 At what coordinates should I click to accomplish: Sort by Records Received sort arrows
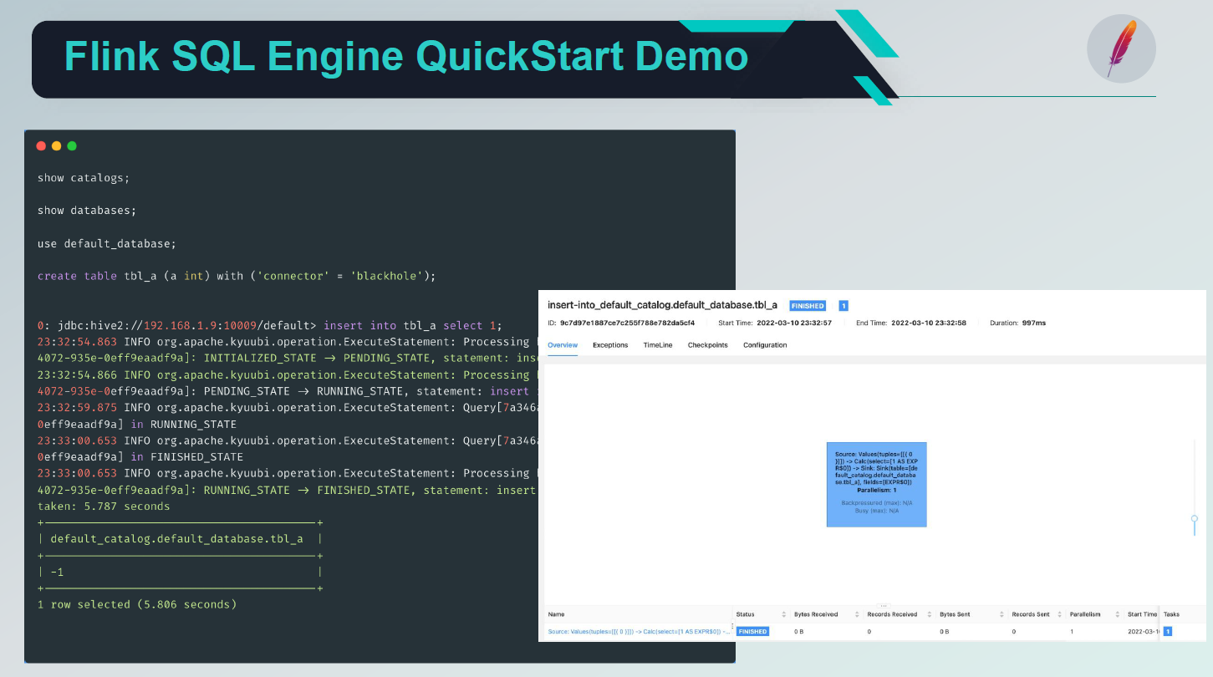(x=930, y=614)
